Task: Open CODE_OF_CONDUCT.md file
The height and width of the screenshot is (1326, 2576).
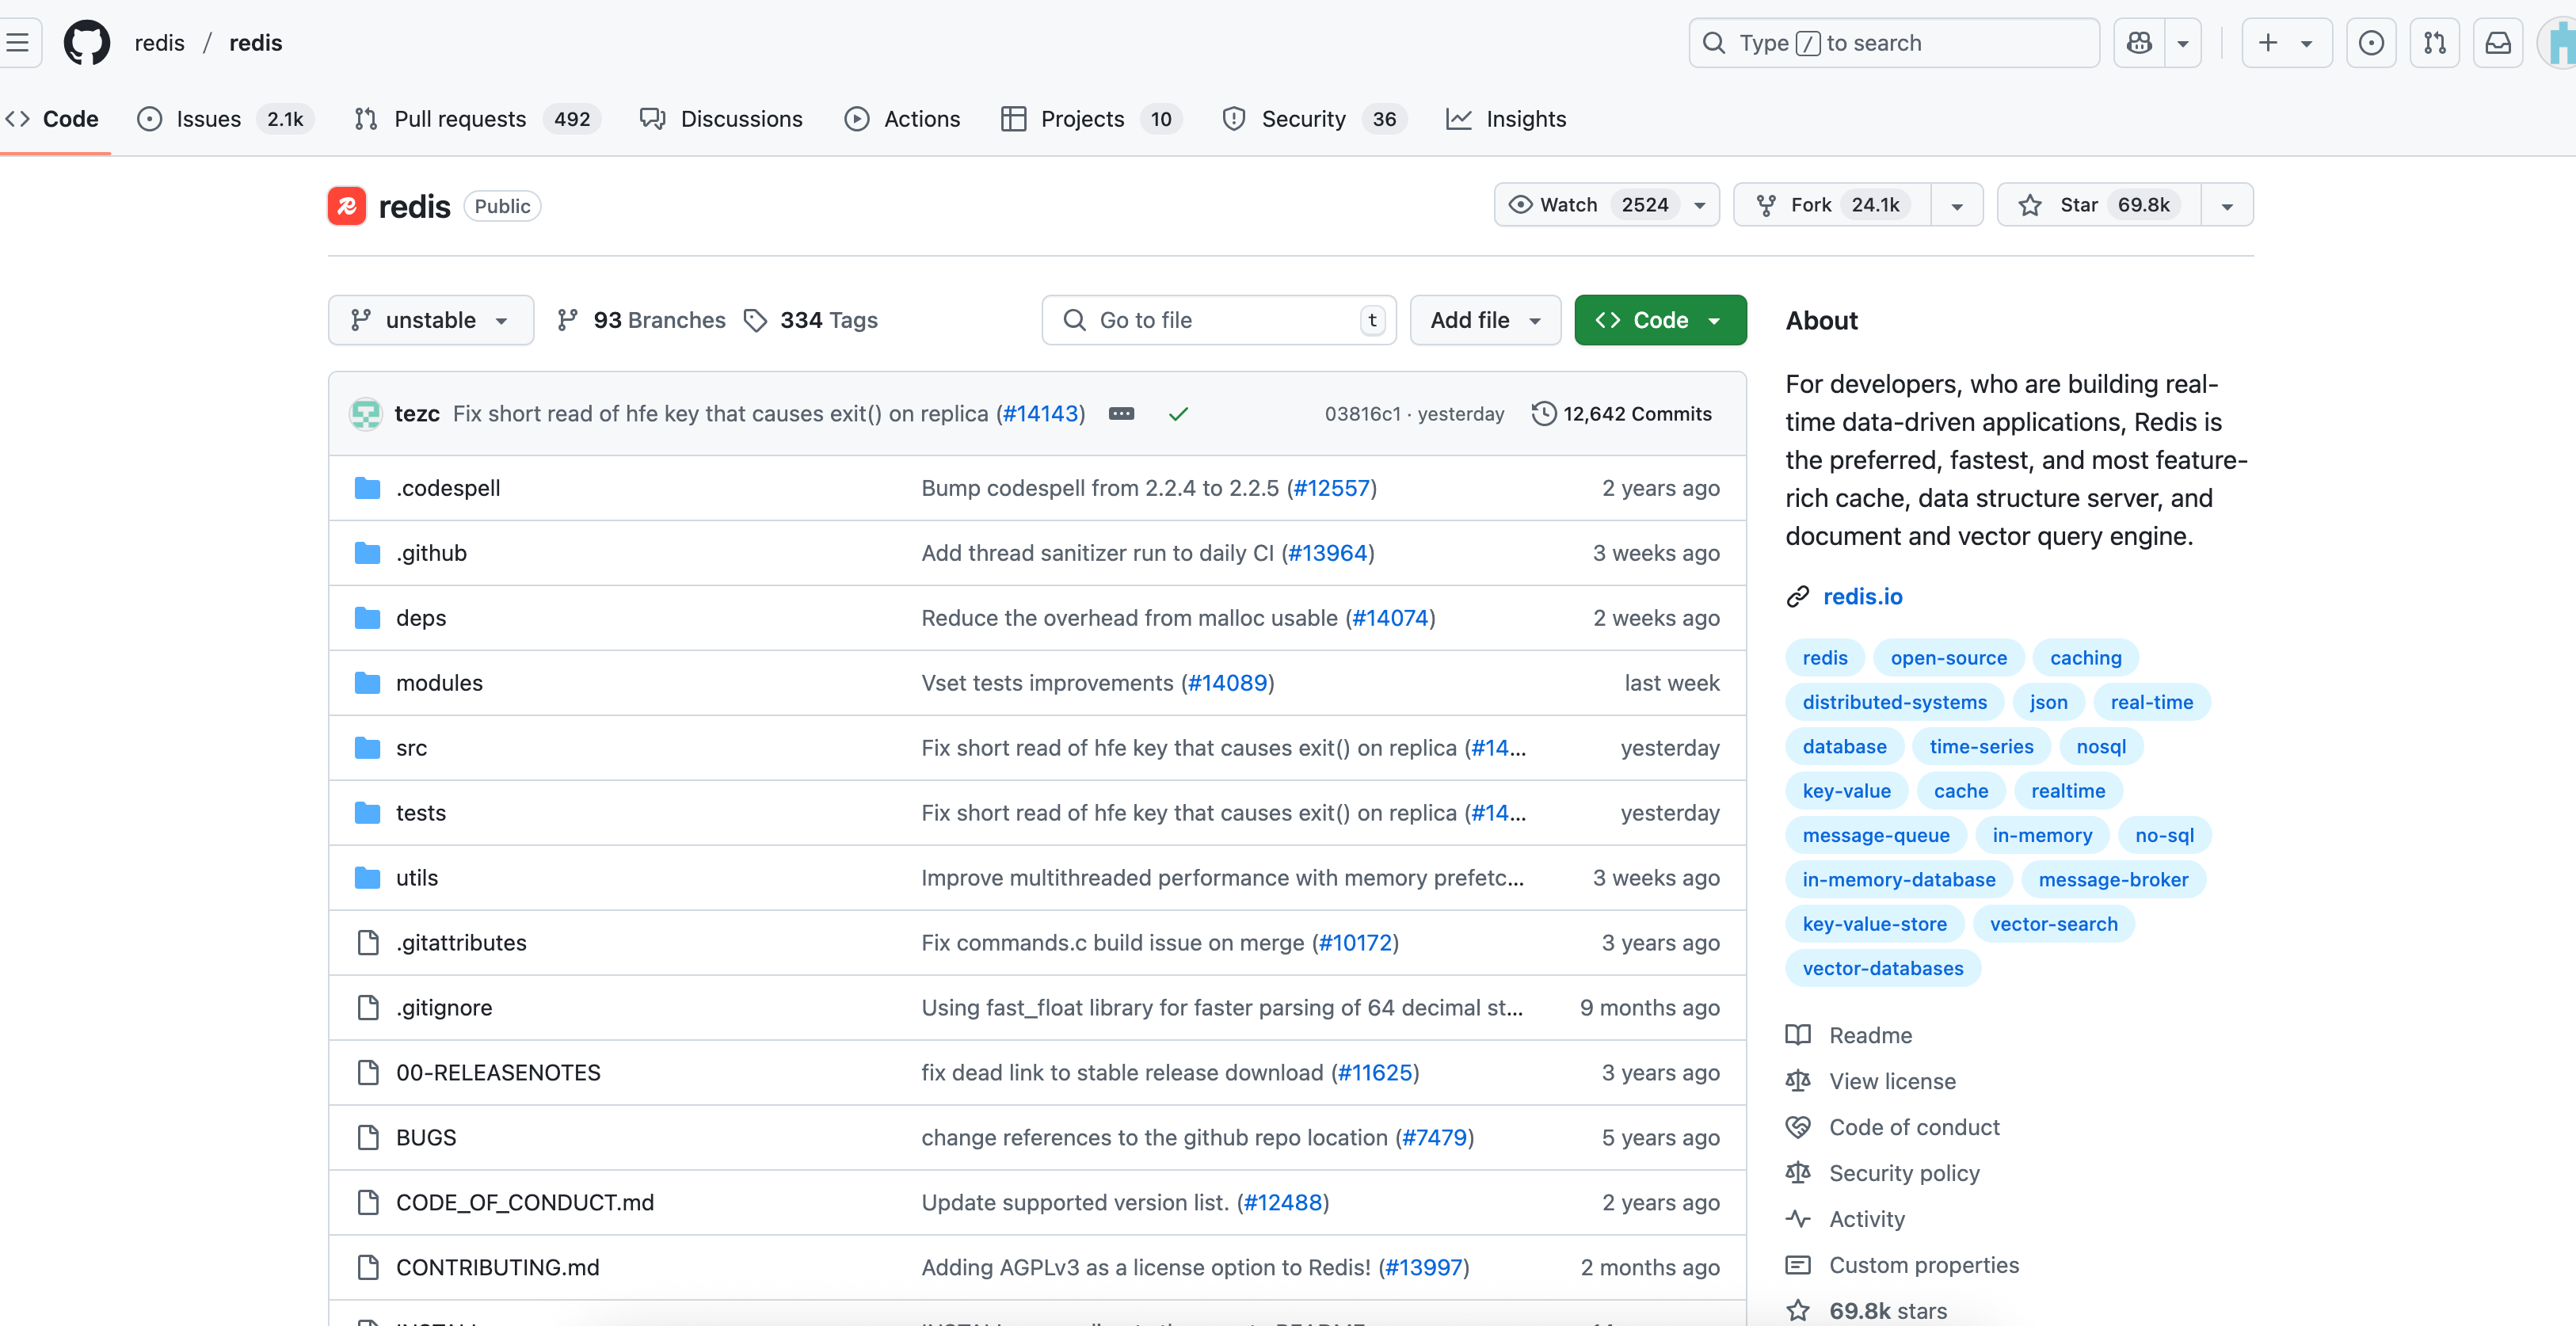Action: click(525, 1203)
